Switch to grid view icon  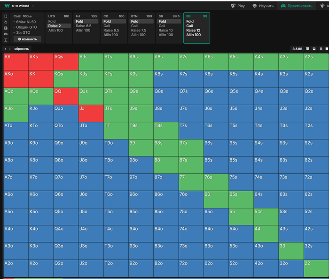pos(321,49)
